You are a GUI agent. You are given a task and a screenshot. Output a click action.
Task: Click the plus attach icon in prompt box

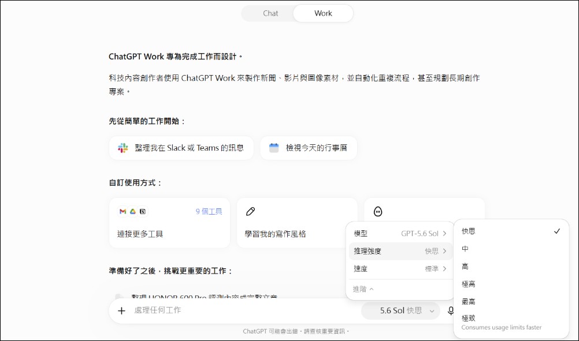(x=121, y=311)
